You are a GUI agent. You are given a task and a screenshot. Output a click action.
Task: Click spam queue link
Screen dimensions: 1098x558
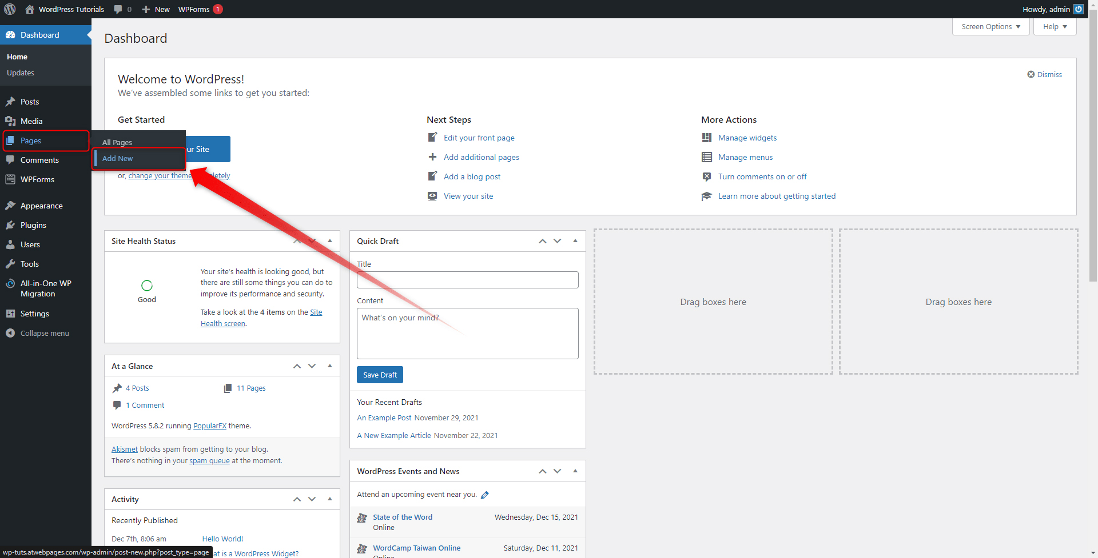tap(209, 460)
